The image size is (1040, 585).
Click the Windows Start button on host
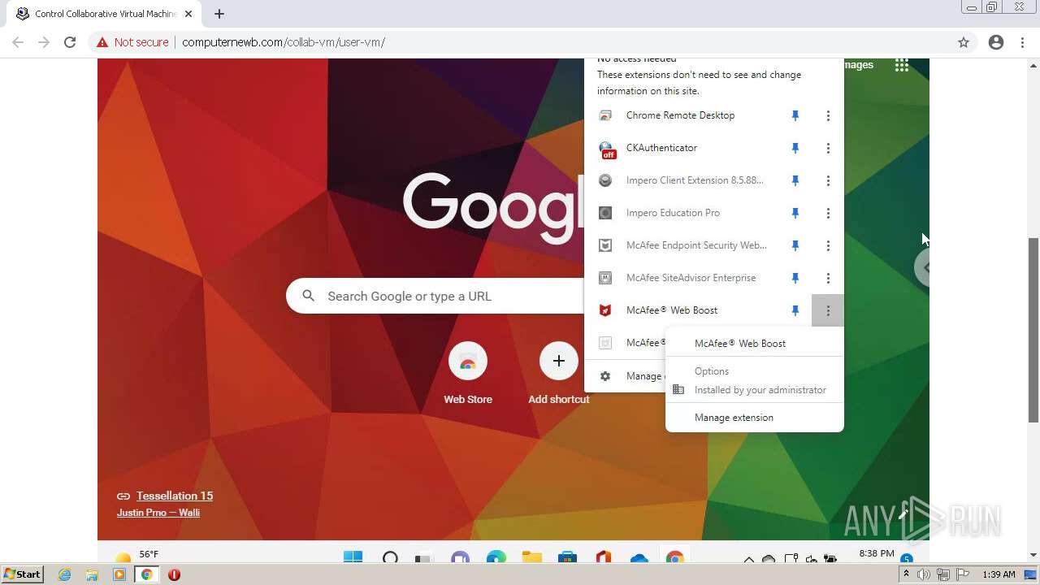click(22, 574)
